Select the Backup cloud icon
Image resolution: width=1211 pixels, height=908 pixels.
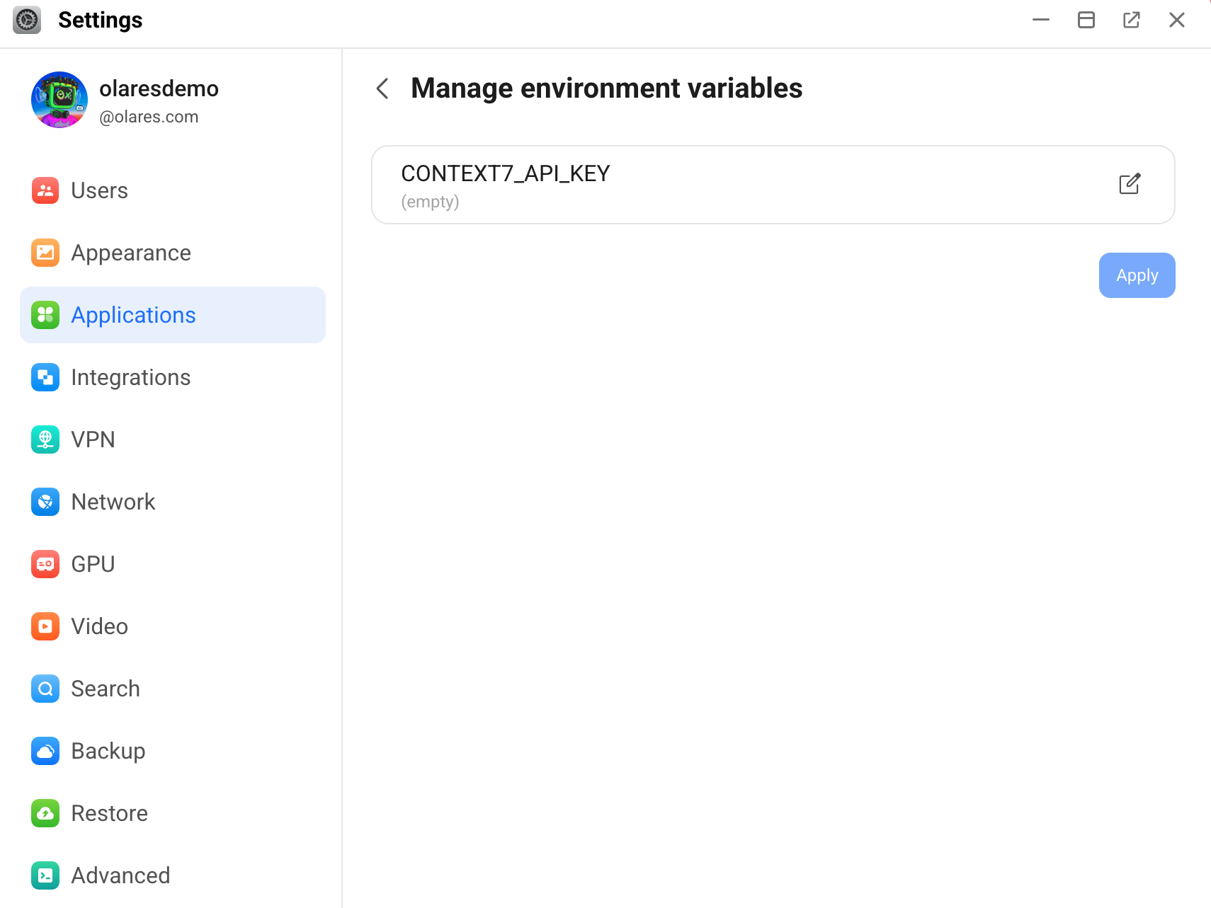point(45,750)
